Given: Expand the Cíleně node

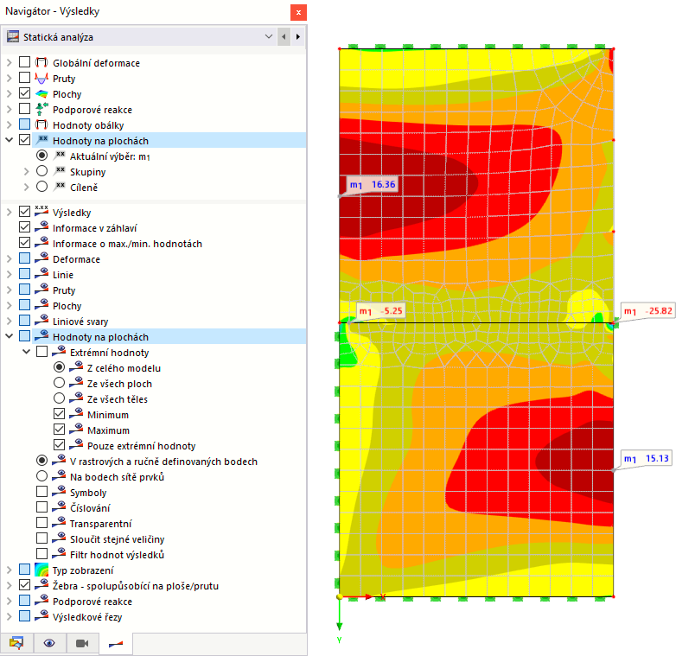Looking at the screenshot, I should [26, 187].
